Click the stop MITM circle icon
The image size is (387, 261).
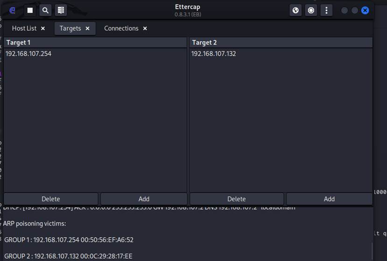311,10
